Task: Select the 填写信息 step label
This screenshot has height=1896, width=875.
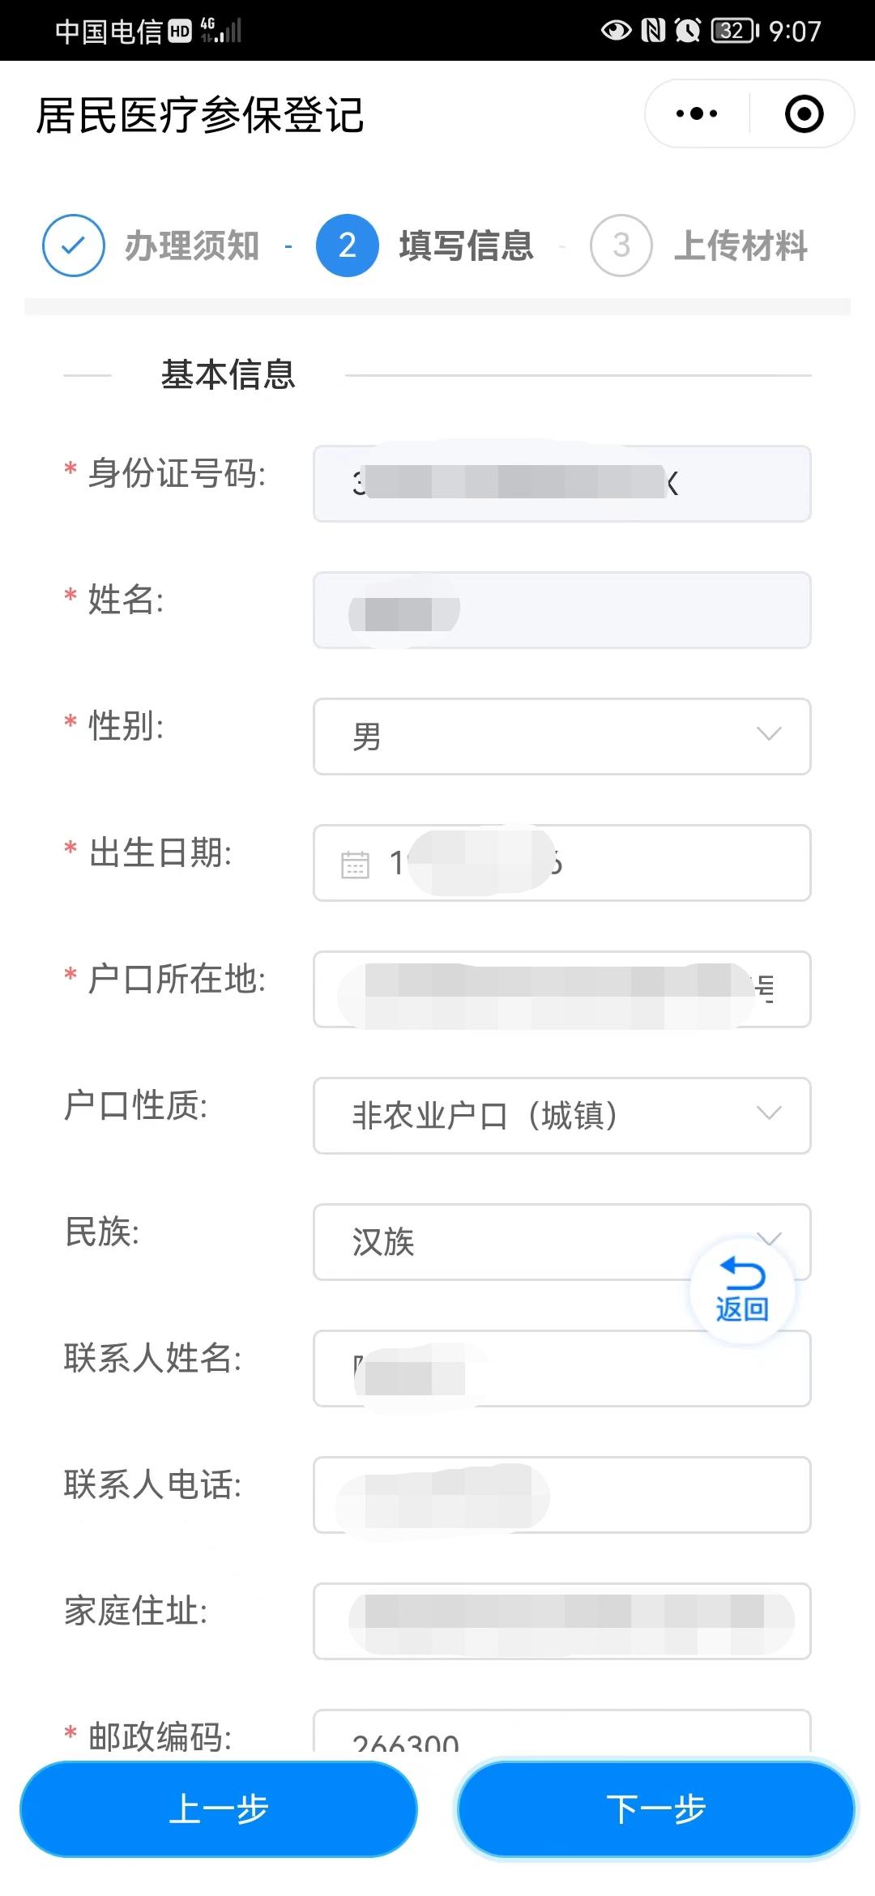Action: click(x=466, y=246)
